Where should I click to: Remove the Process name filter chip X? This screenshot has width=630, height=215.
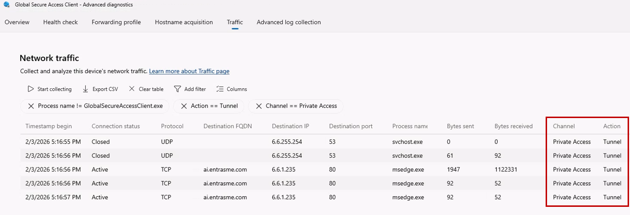[31, 106]
